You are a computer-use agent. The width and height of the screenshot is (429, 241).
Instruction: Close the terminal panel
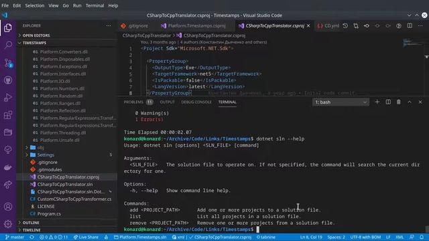tap(420, 102)
